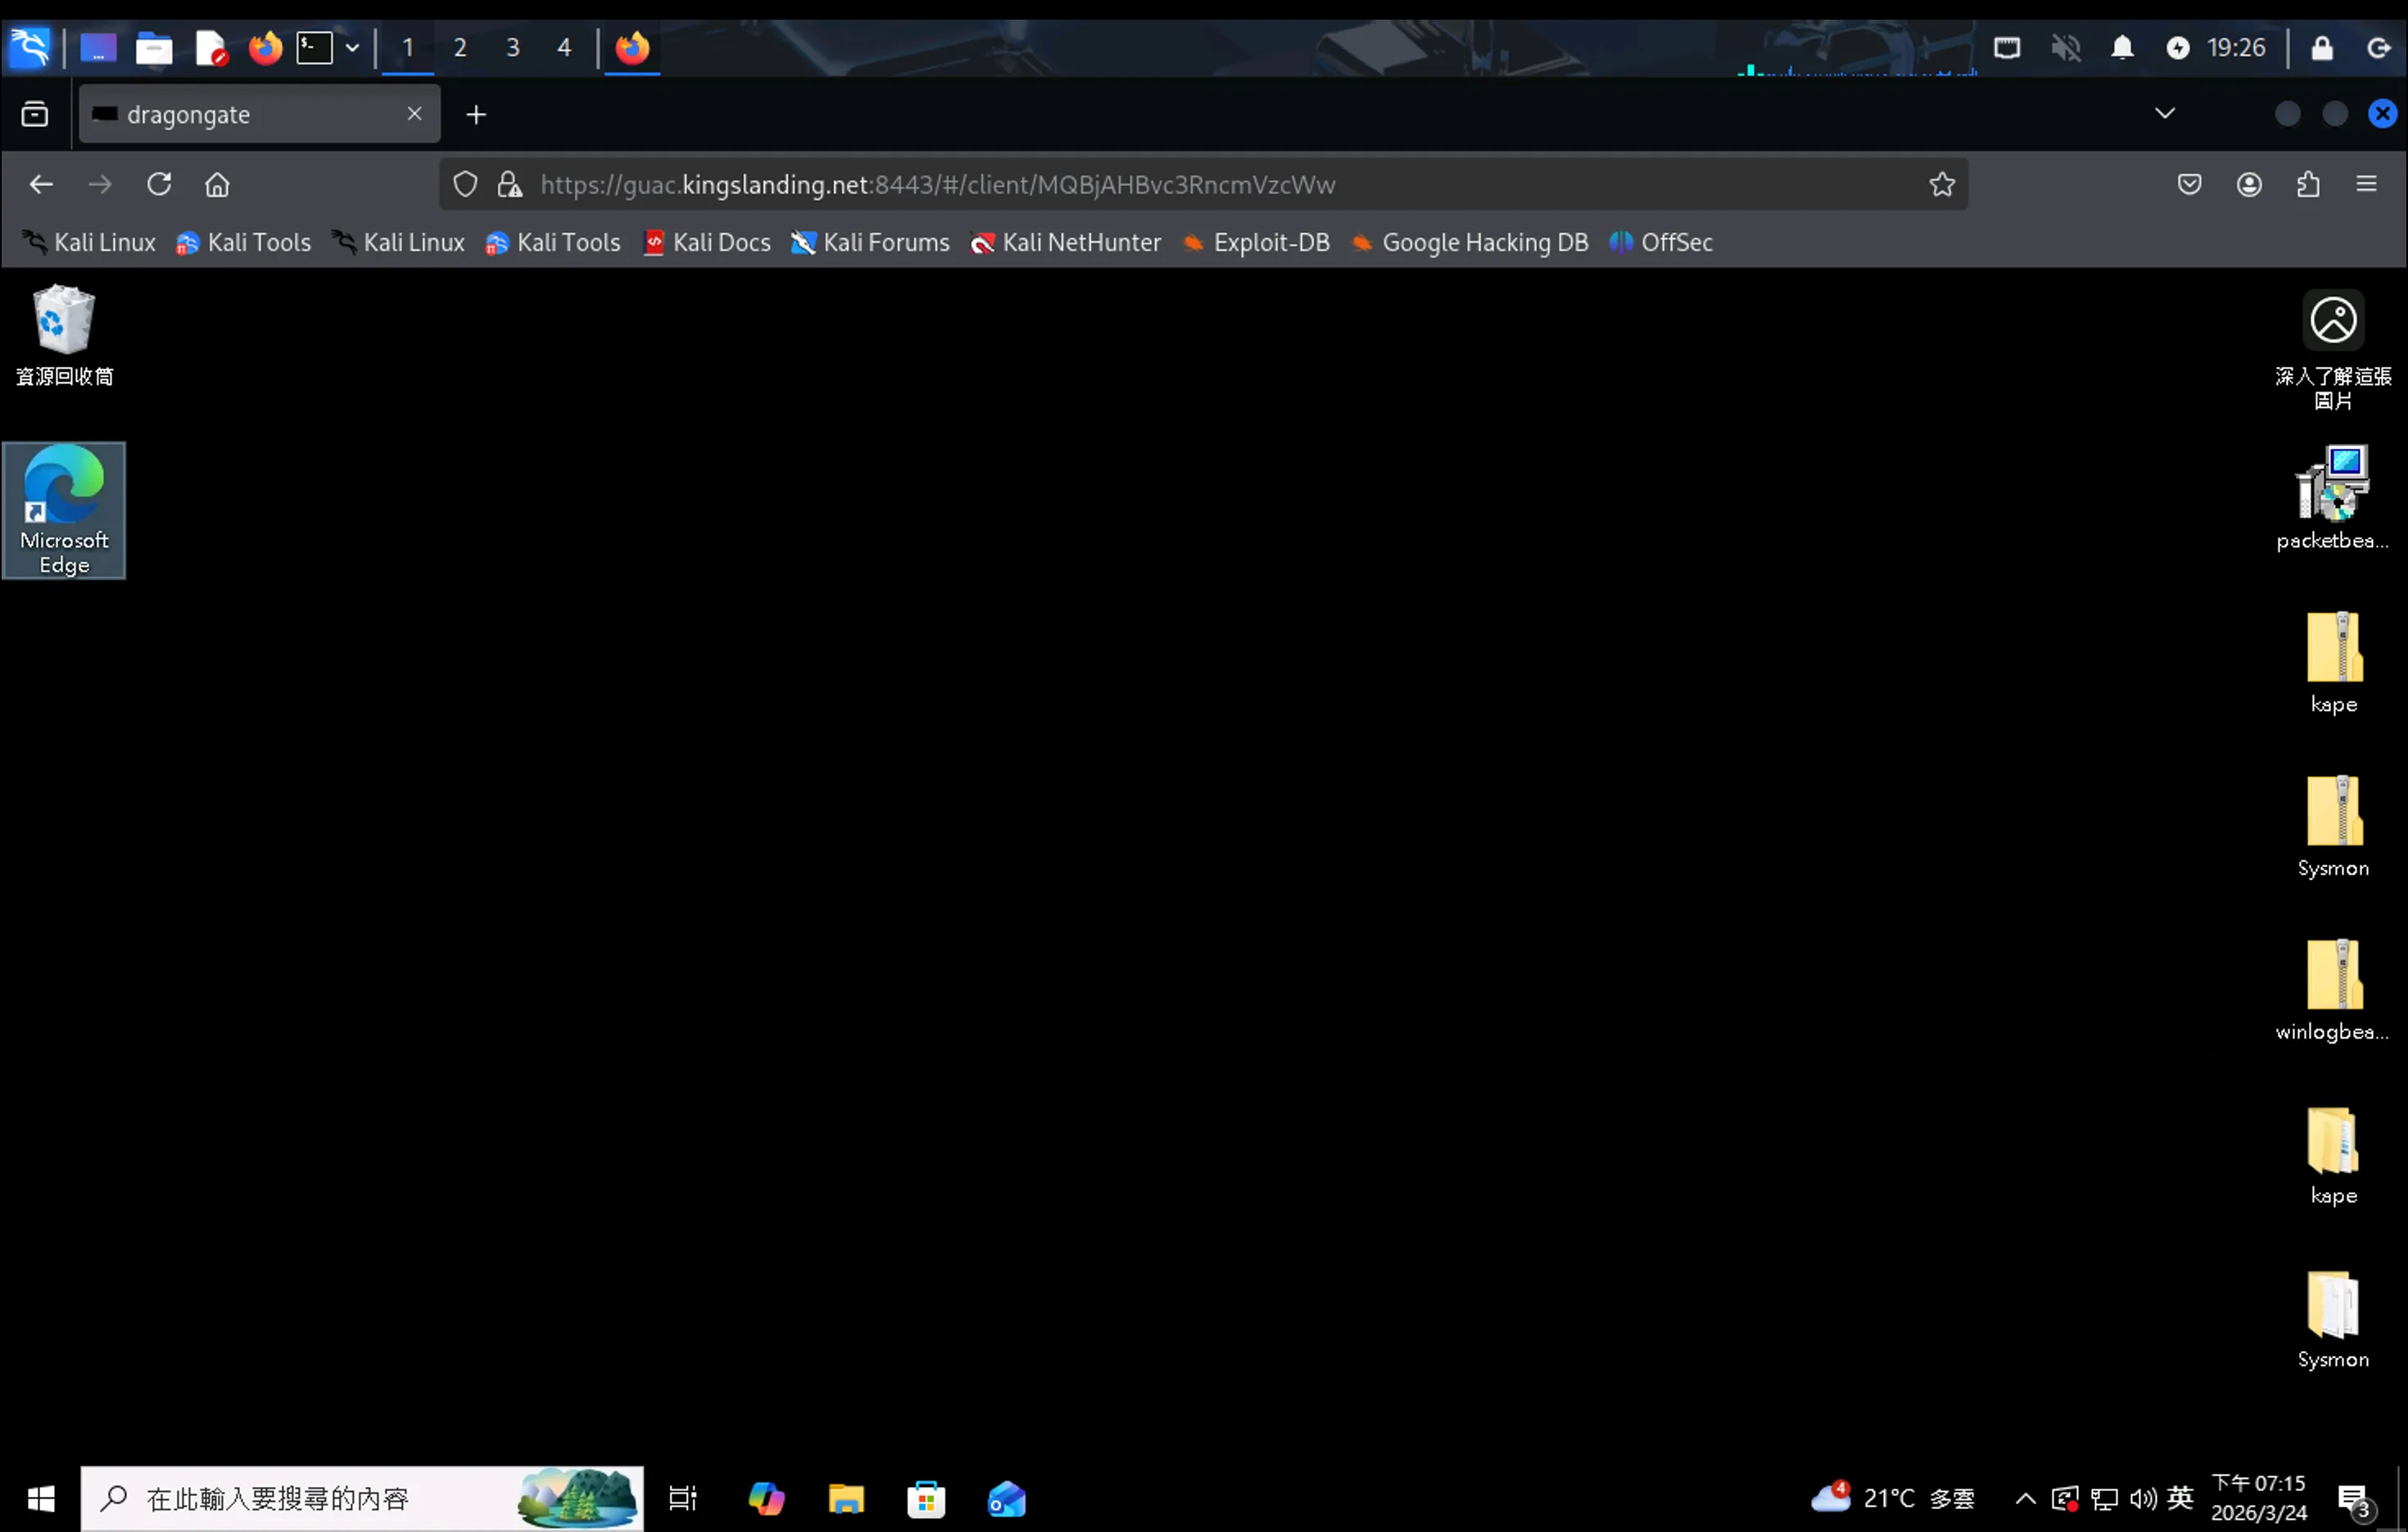The height and width of the screenshot is (1532, 2408).
Task: Open the Firefox extensions panel
Action: (x=2308, y=184)
